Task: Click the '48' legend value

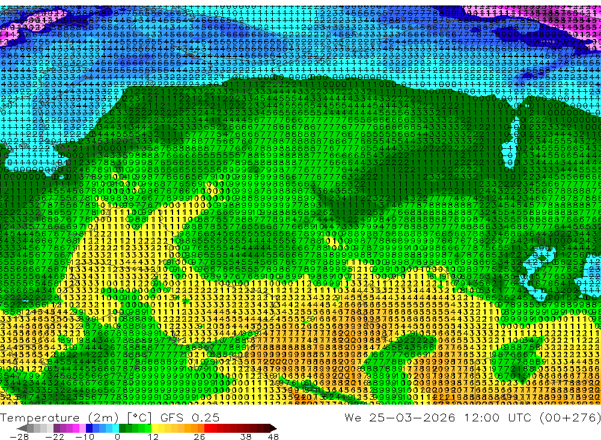Action: pos(273,436)
